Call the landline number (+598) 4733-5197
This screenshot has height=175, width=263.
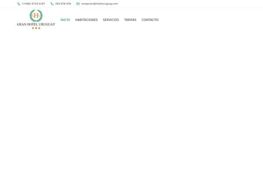34,3
